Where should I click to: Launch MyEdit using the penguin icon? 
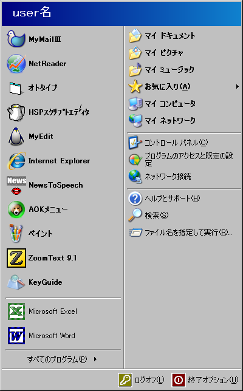pos(16,137)
